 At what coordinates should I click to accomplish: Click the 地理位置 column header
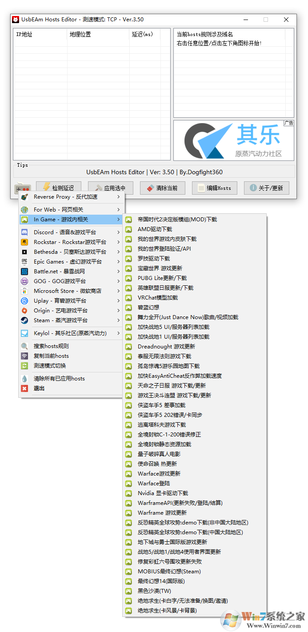tap(98, 35)
